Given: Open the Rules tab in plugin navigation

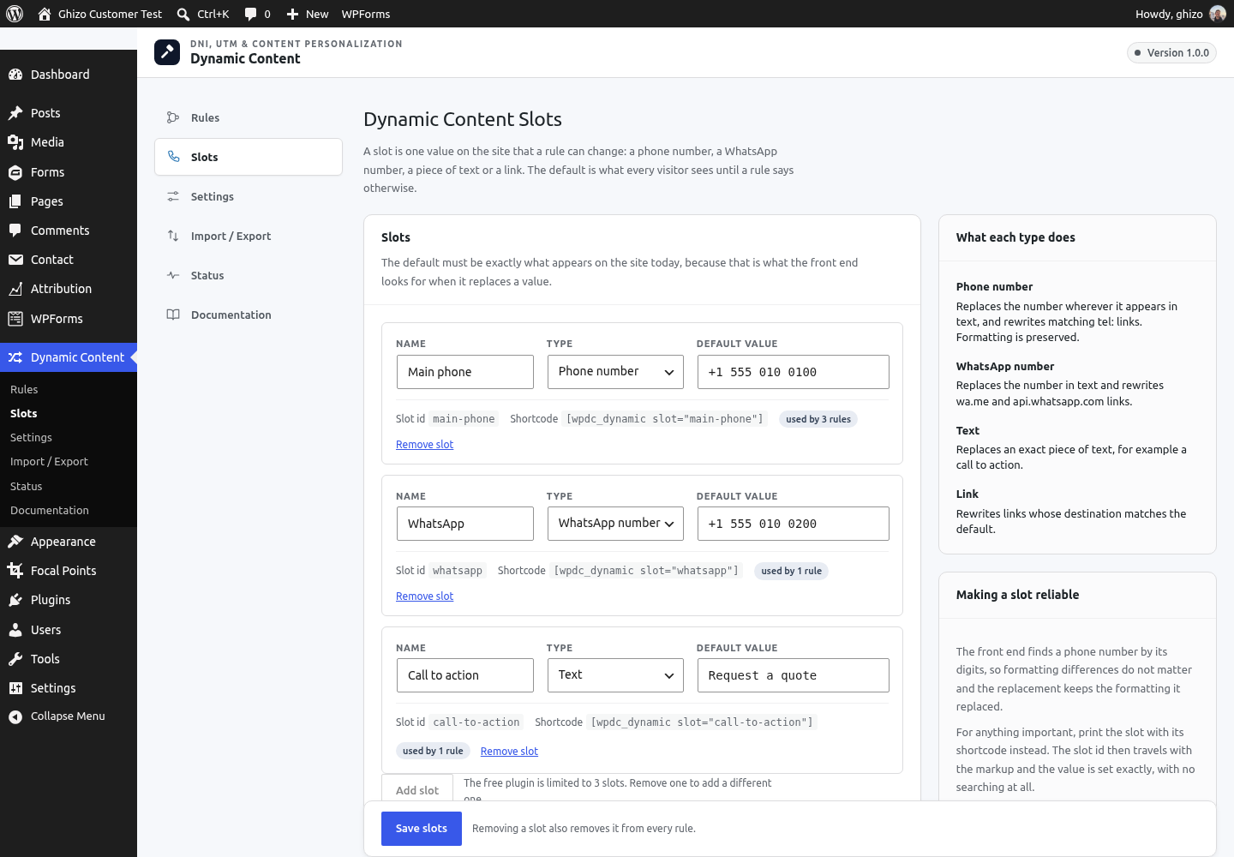Looking at the screenshot, I should pyautogui.click(x=249, y=117).
